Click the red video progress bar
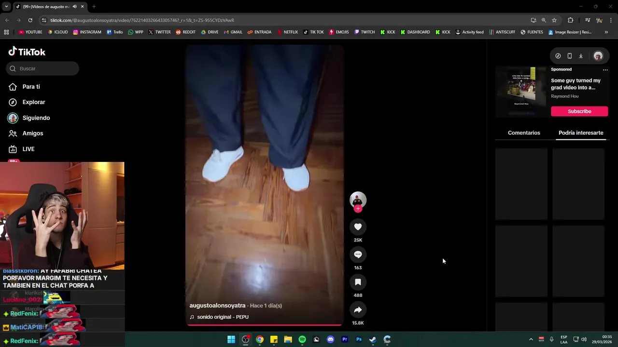 coord(265,325)
